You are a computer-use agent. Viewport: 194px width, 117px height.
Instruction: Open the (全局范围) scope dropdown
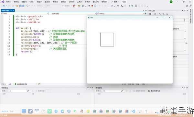pyautogui.click(x=72, y=14)
